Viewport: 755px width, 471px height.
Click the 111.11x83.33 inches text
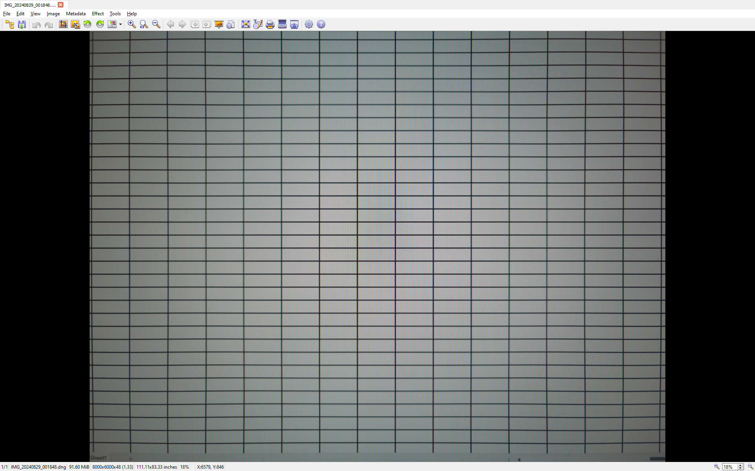(x=157, y=467)
